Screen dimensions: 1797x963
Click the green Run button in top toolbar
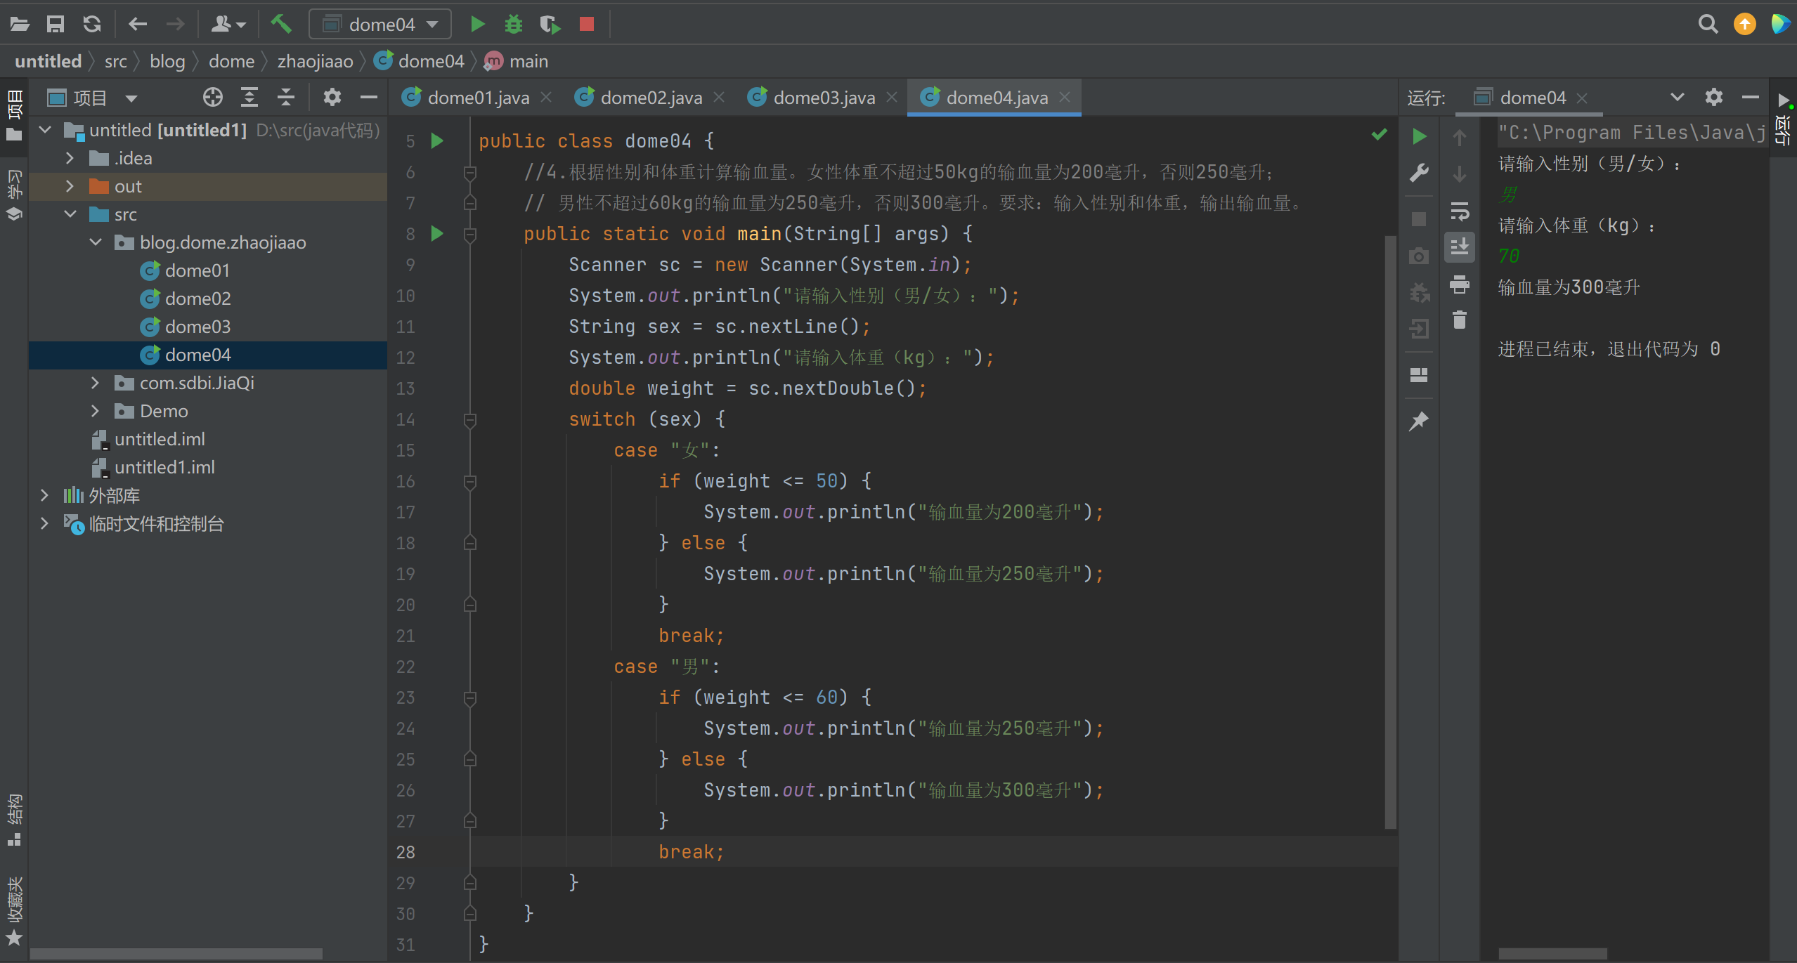pyautogui.click(x=478, y=25)
